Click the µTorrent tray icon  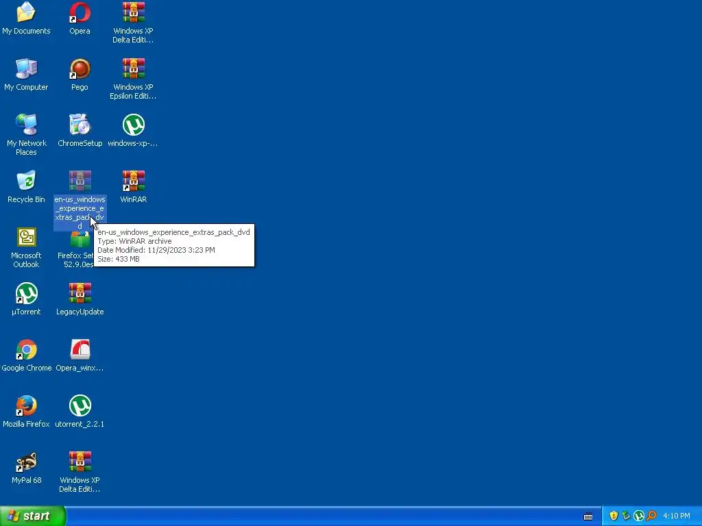[x=639, y=516]
